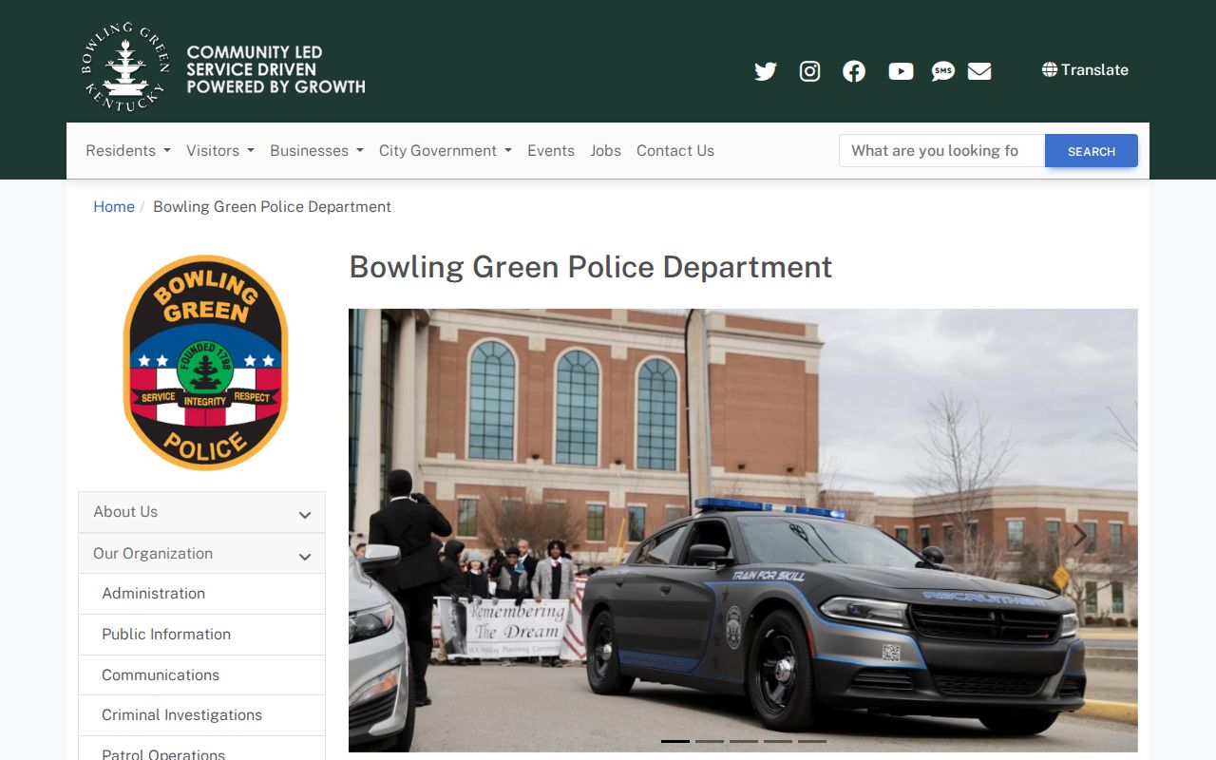This screenshot has height=760, width=1216.
Task: Open the email envelope icon
Action: [x=979, y=71]
